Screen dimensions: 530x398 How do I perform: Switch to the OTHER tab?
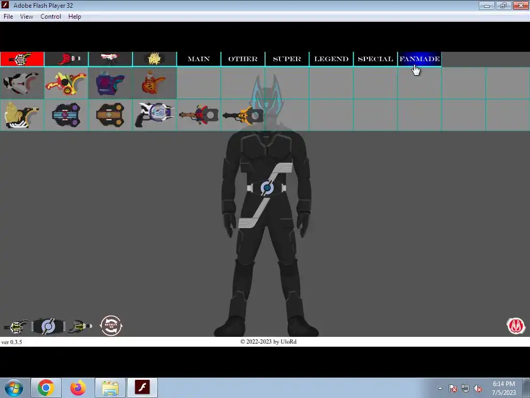click(243, 59)
